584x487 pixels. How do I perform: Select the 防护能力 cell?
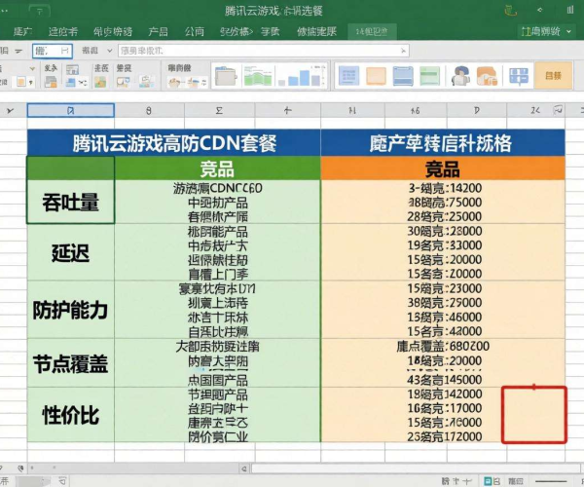click(x=70, y=310)
